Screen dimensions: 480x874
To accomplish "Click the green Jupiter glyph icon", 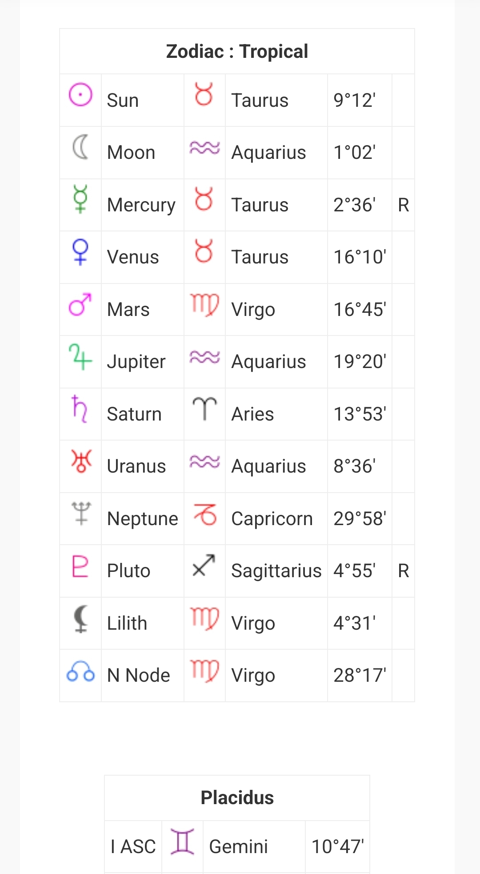I will coord(80,357).
